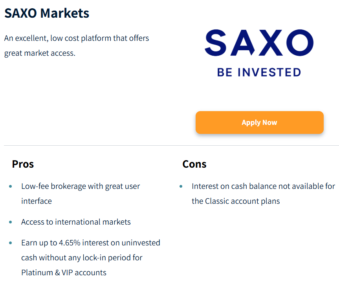Click the "Platinum & VIP accounts" text
The height and width of the screenshot is (289, 339).
tap(64, 273)
